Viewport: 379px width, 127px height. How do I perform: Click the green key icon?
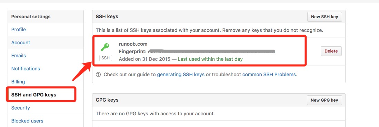(105, 47)
